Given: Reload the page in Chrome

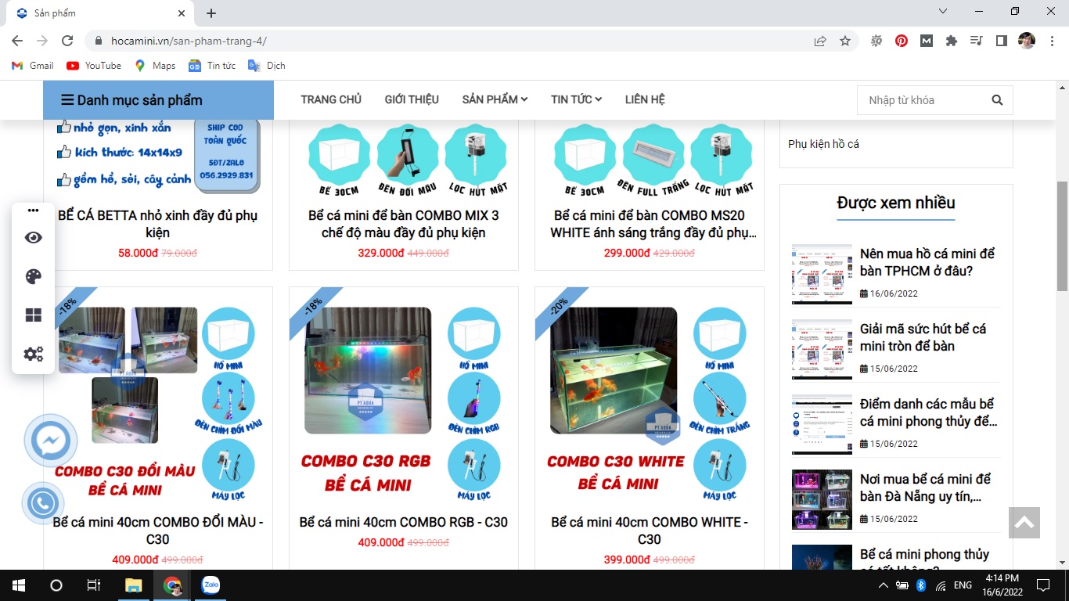Looking at the screenshot, I should point(67,41).
